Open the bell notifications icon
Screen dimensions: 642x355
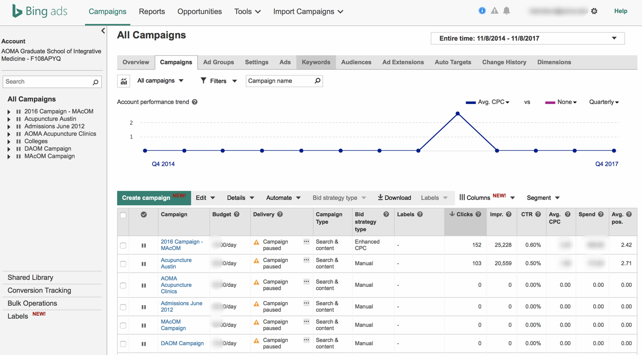point(507,10)
